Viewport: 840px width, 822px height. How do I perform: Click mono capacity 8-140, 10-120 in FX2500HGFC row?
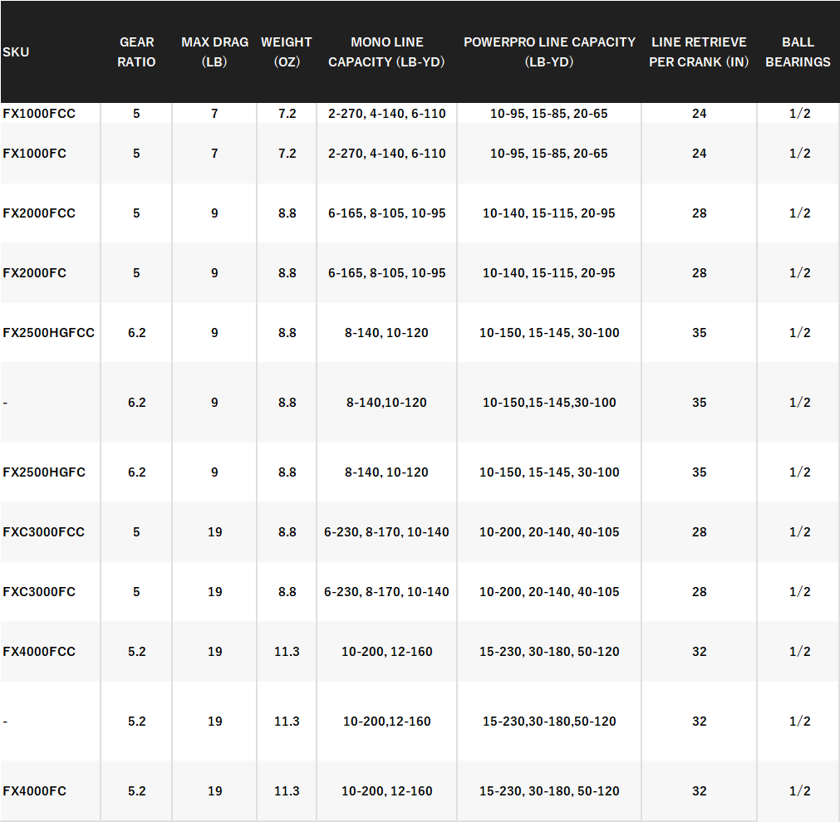click(387, 472)
